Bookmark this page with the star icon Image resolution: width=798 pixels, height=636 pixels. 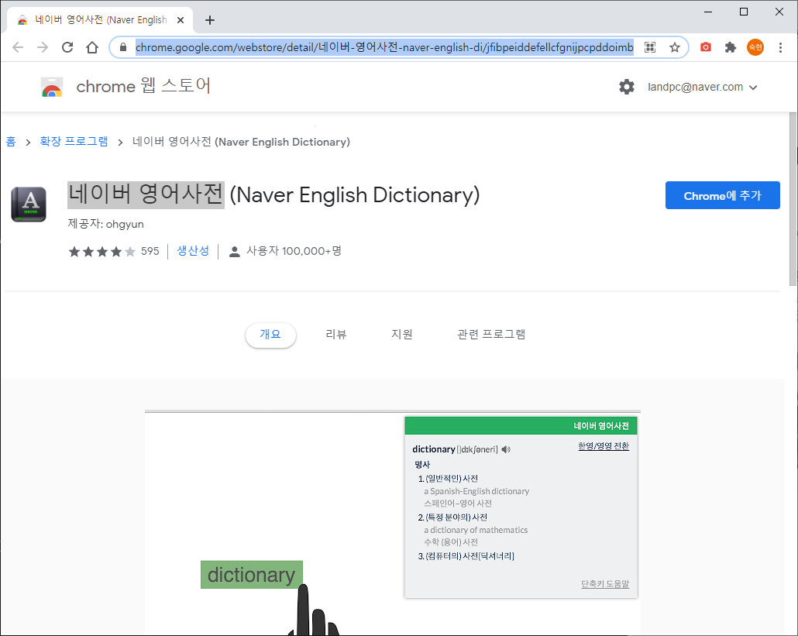click(675, 47)
